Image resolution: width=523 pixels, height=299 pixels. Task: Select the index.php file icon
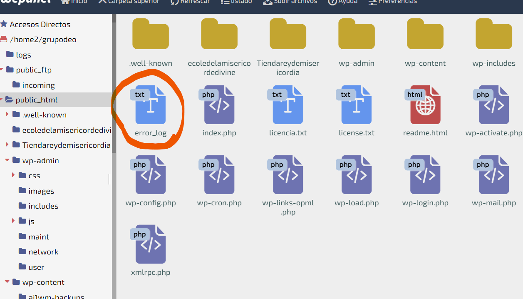(217, 105)
